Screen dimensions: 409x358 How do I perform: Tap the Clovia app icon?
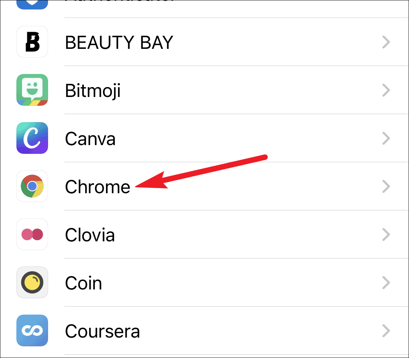[x=32, y=234]
